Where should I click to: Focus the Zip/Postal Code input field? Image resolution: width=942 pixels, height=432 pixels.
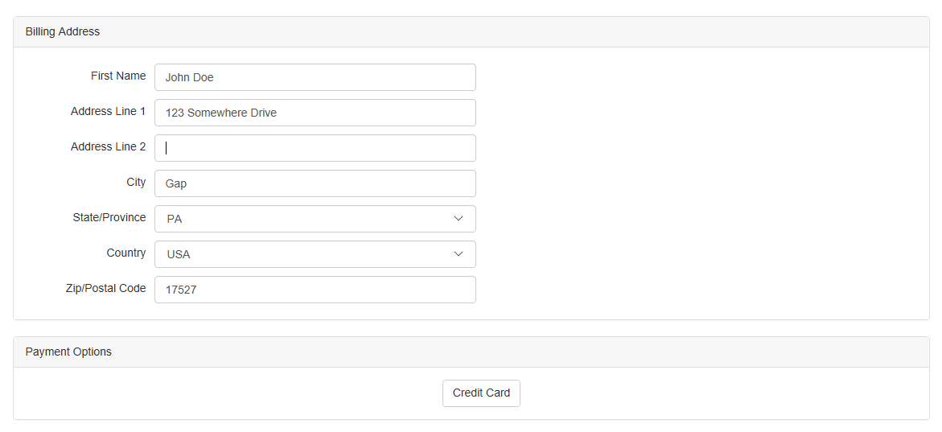[x=315, y=290]
